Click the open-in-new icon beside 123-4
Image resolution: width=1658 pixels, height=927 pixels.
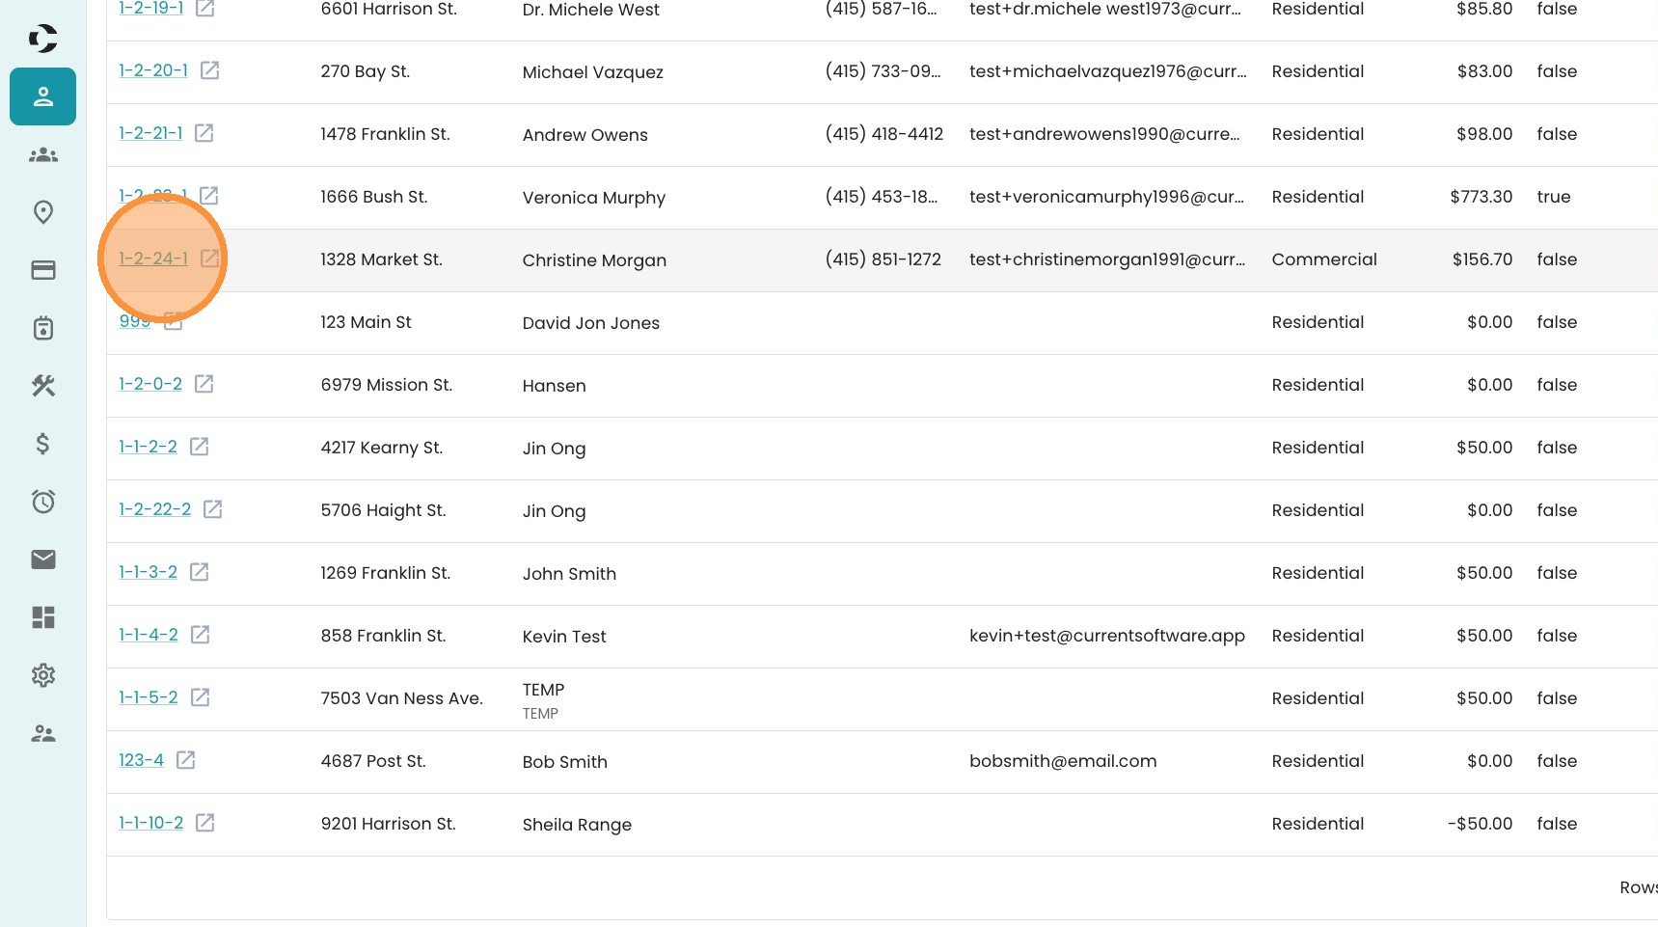pos(186,760)
